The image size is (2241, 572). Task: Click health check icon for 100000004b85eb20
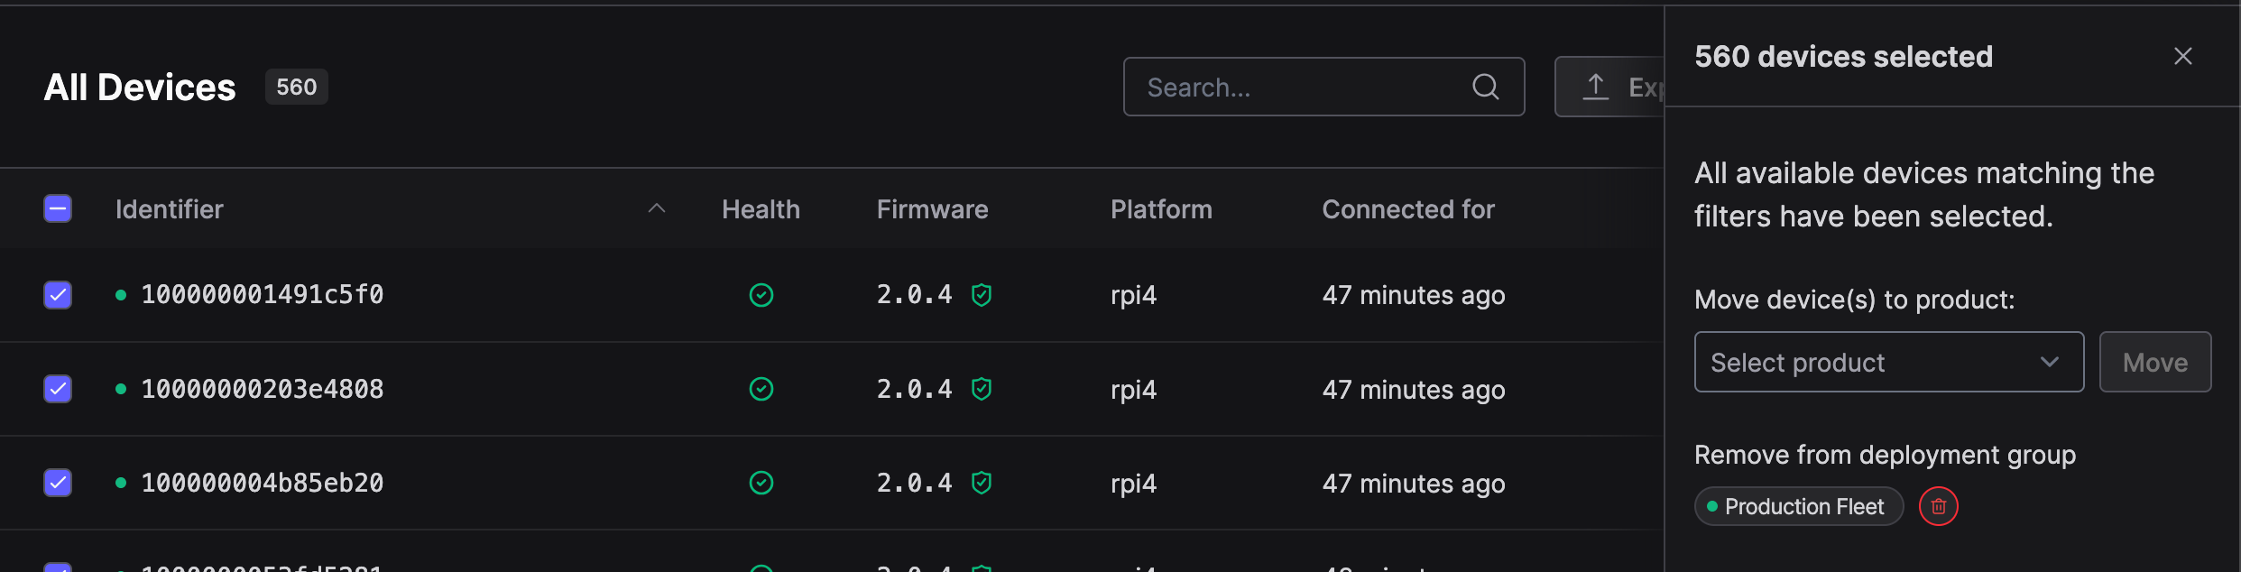[x=761, y=483]
